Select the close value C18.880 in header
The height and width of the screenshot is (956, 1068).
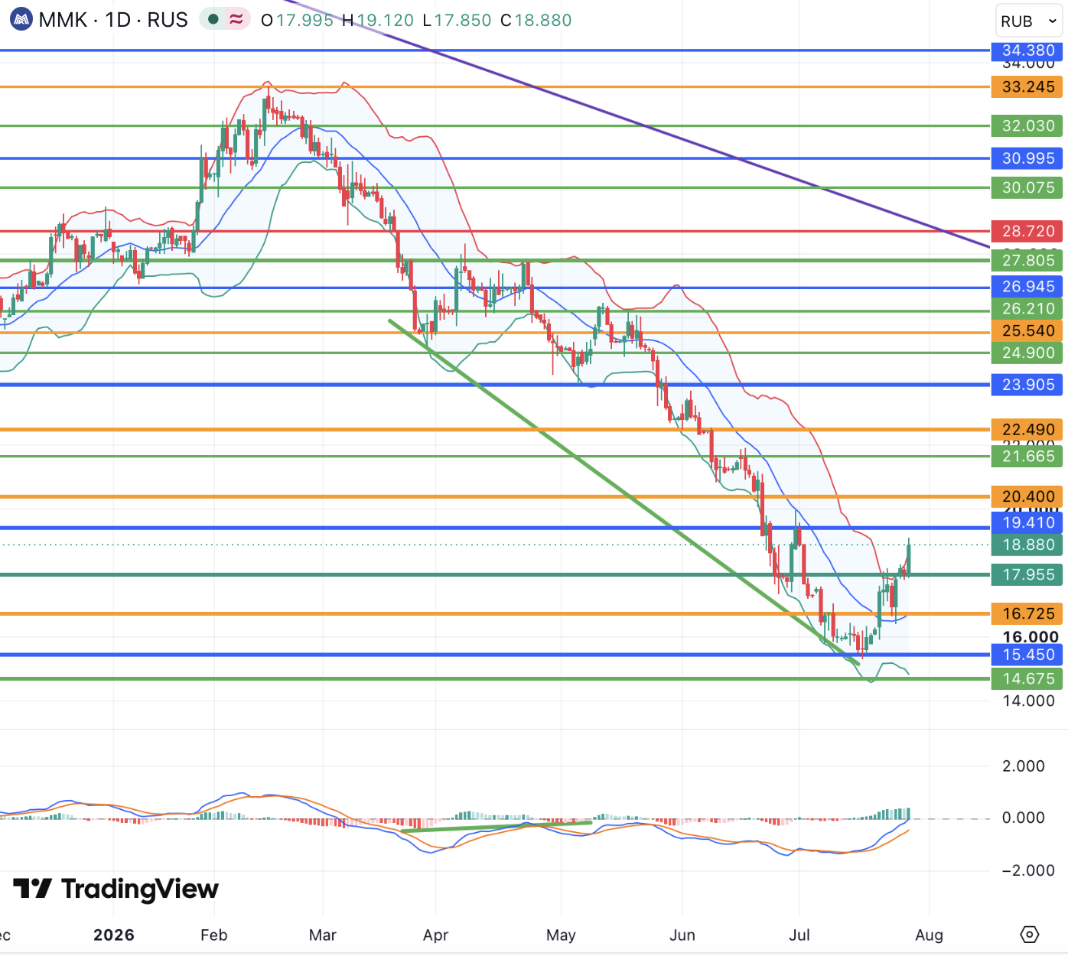536,21
